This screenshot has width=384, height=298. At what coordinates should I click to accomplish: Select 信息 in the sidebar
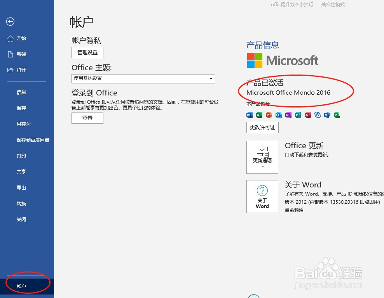21,92
